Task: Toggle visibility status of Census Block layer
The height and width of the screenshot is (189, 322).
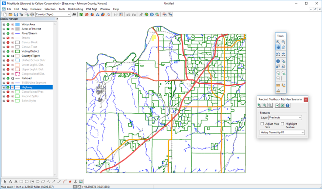Action: point(8,42)
